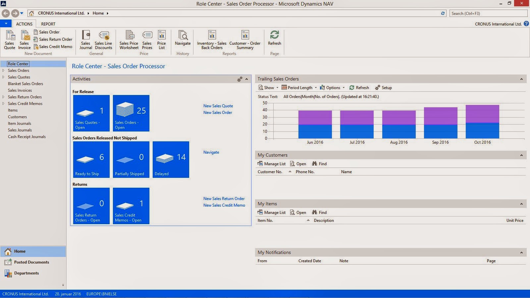Refresh the address bar
Image resolution: width=530 pixels, height=298 pixels.
tap(443, 13)
